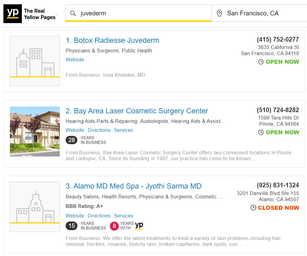This screenshot has width=307, height=256.
Task: Click BBB Rating: A+ text
Action: coord(84,206)
